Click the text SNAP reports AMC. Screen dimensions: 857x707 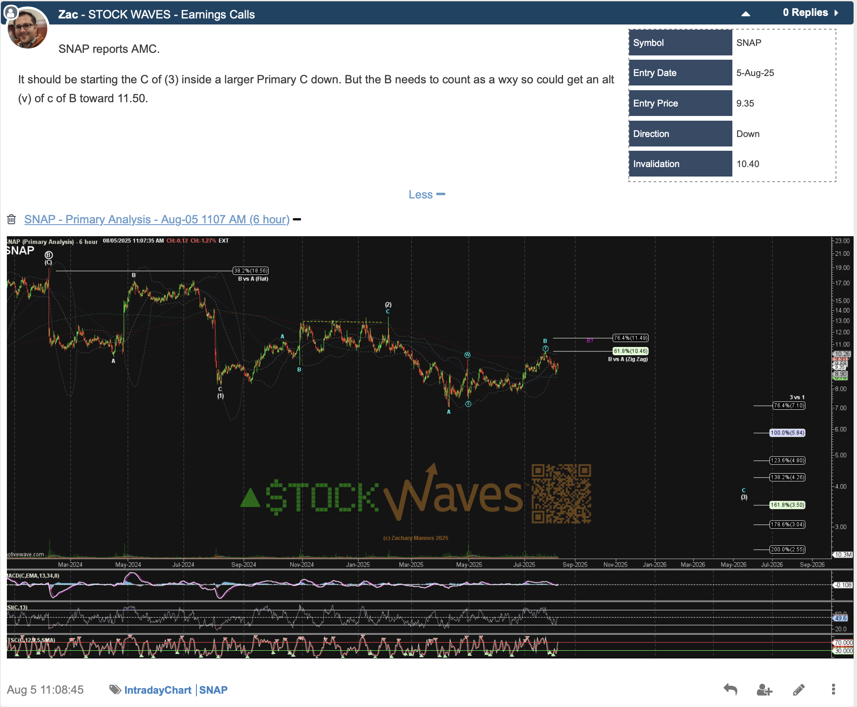pos(109,49)
